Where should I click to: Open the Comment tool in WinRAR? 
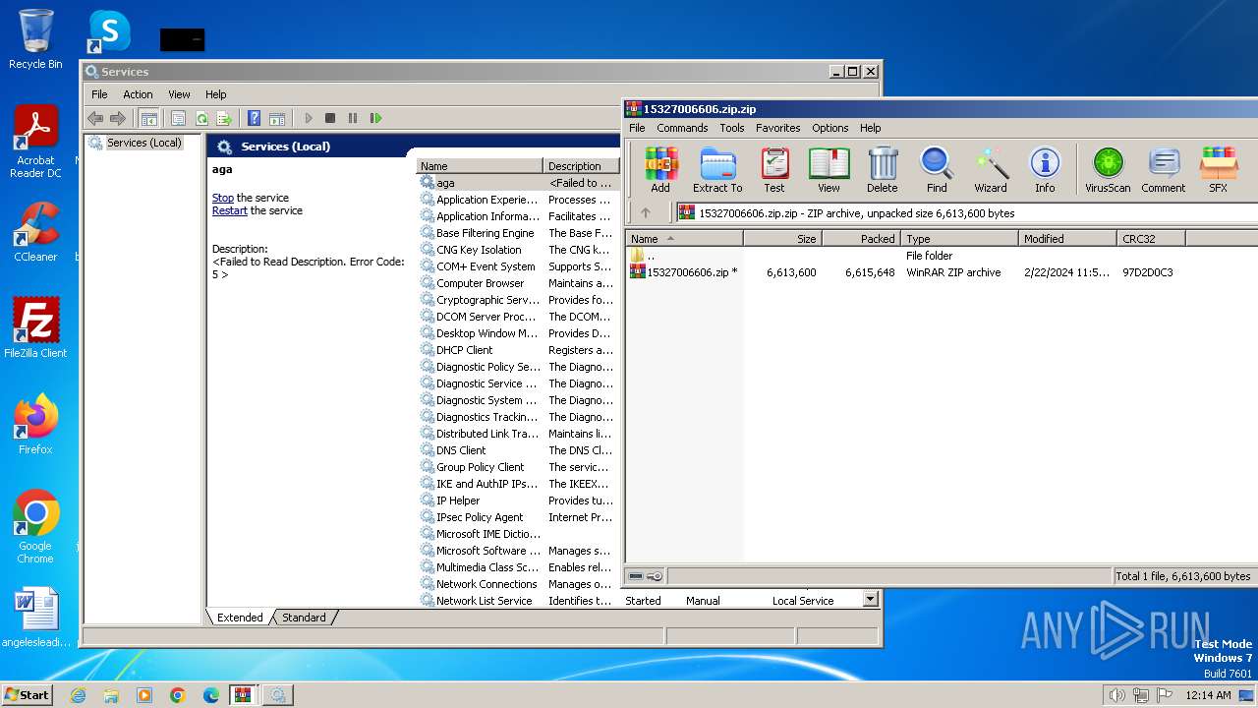point(1164,170)
